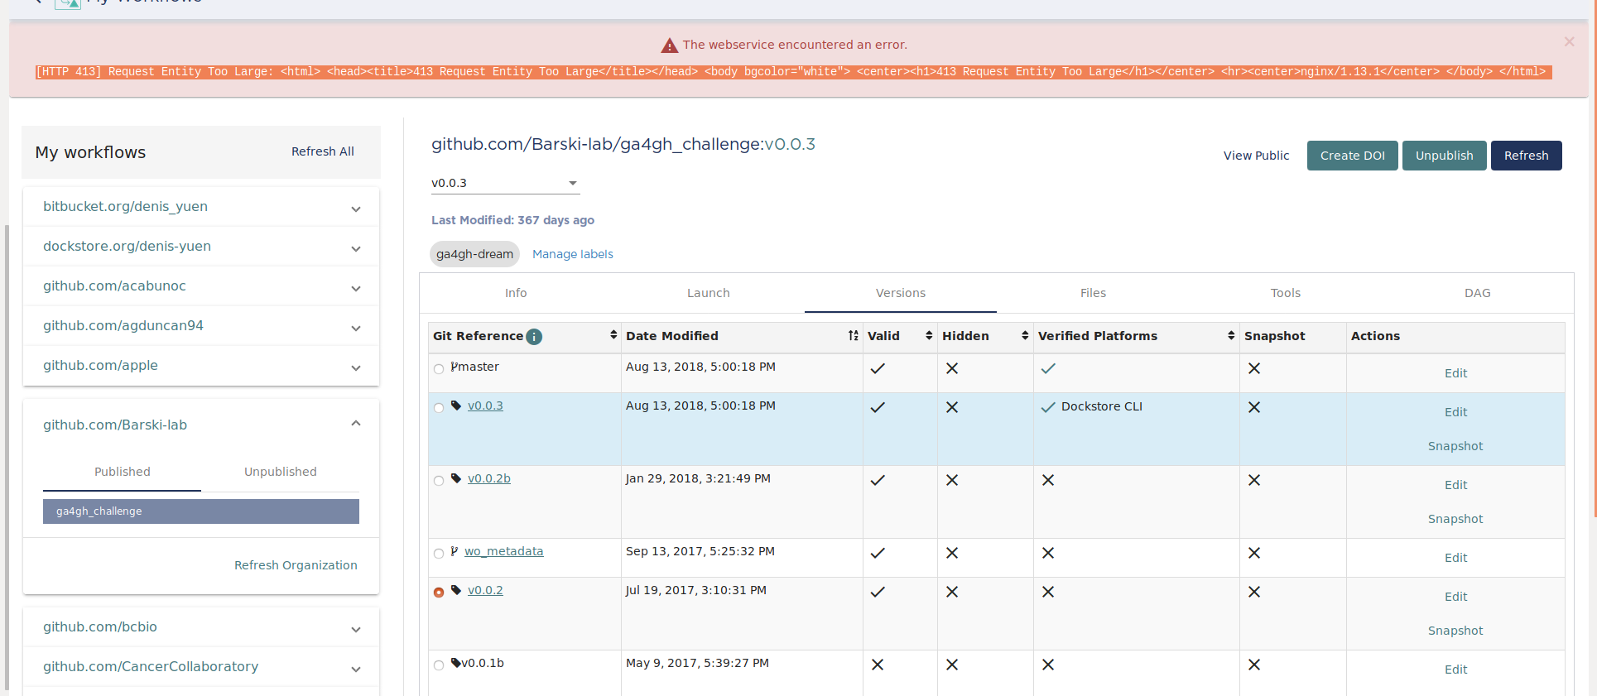Select the master version radio button

click(x=439, y=369)
